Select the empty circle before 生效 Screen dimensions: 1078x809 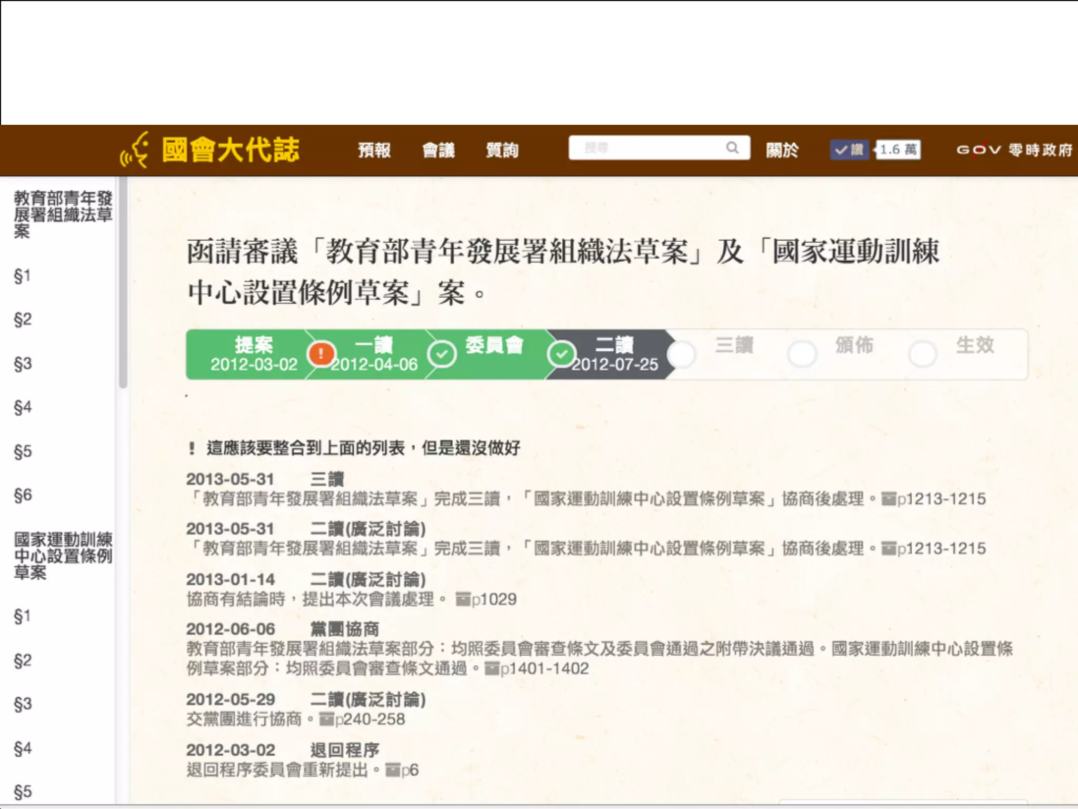(922, 354)
